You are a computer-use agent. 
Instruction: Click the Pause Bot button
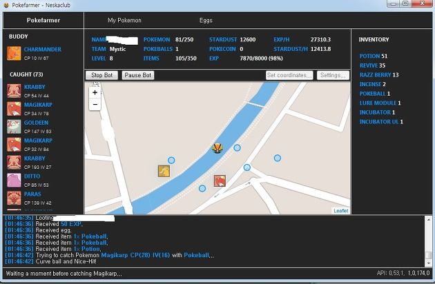[x=138, y=75]
